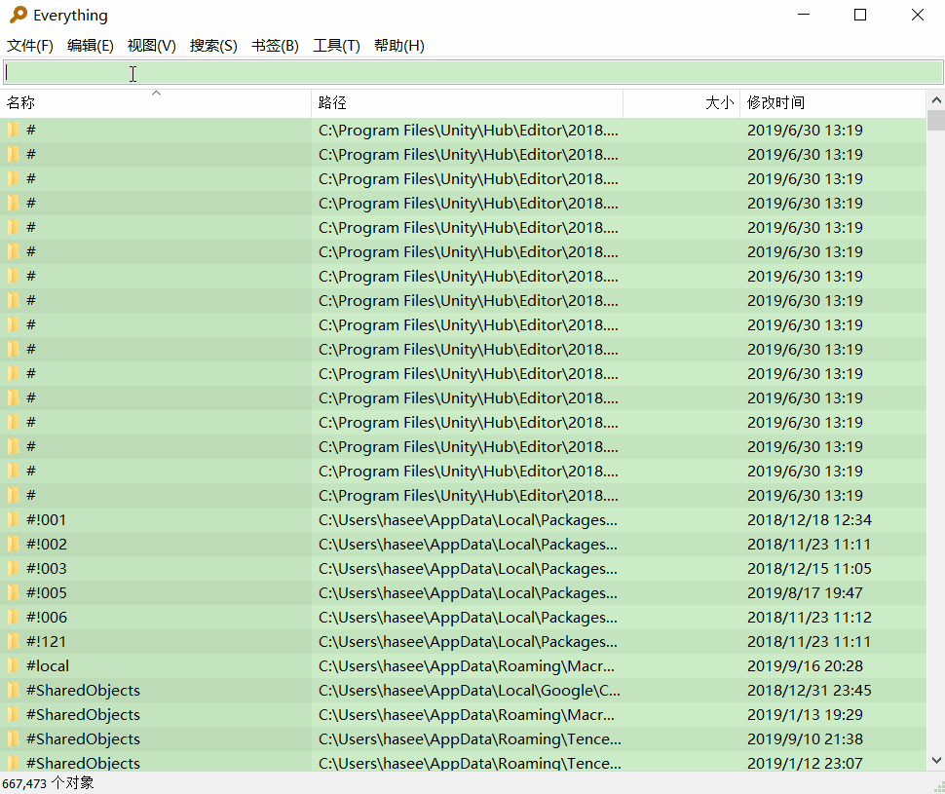
Task: Click the scrollbar down arrow
Action: pos(936,760)
